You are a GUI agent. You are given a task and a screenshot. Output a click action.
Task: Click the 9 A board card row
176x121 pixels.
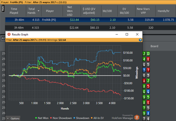coord(146,113)
